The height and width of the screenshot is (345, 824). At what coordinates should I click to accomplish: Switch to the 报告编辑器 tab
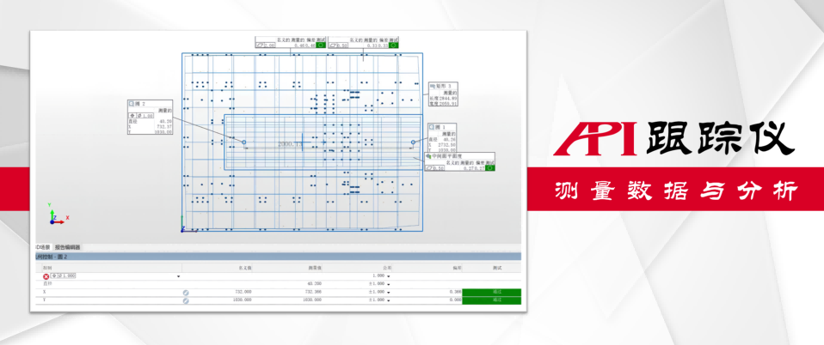tap(68, 247)
